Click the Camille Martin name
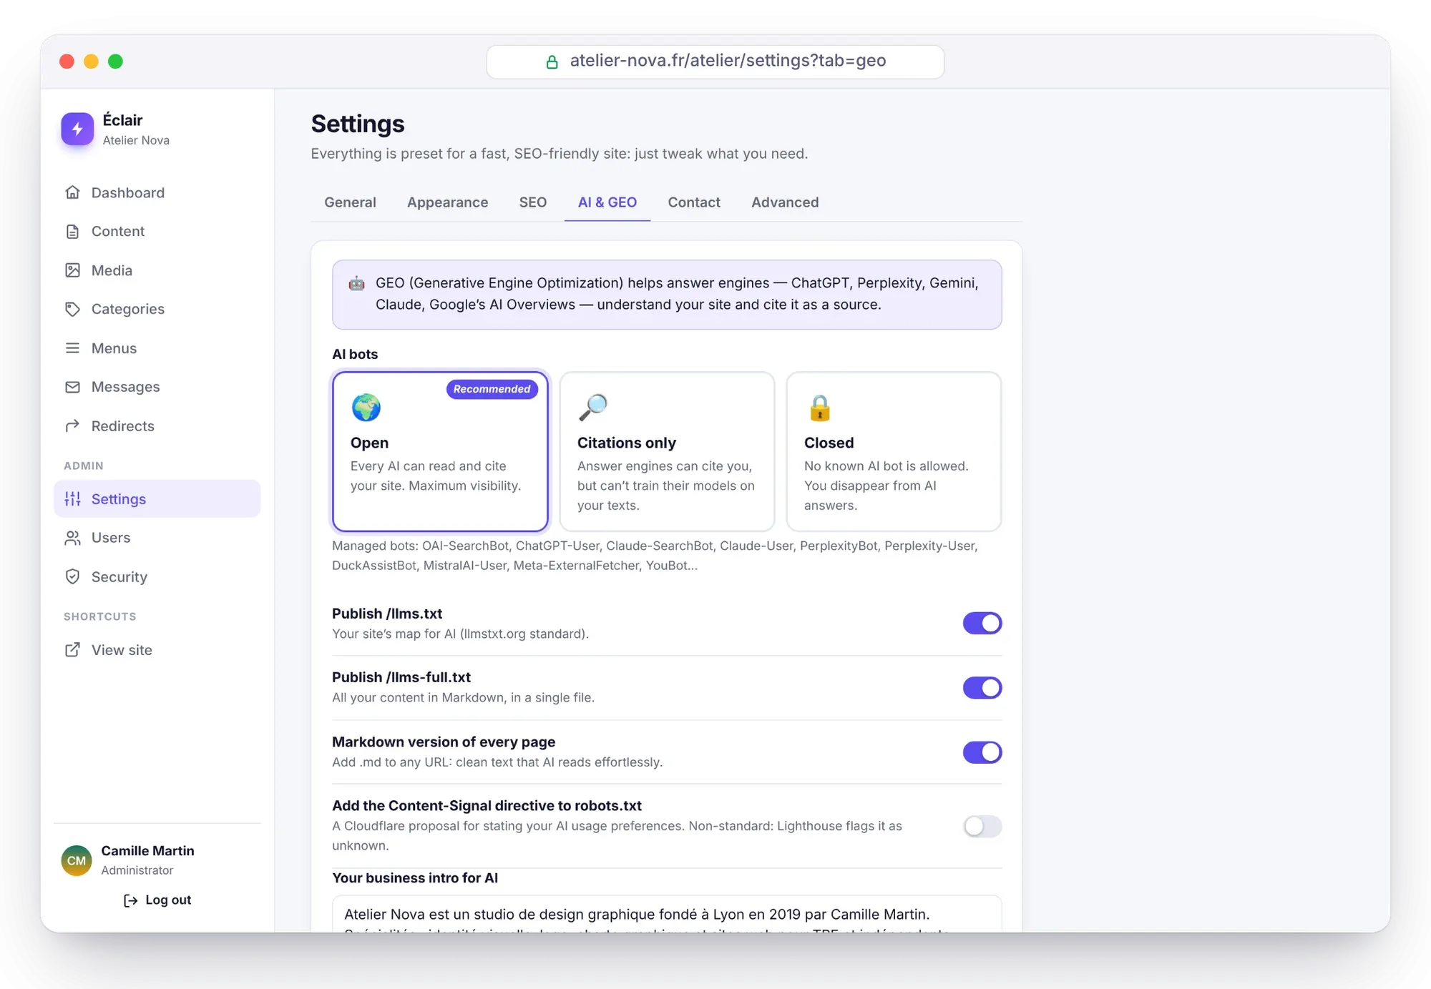Viewport: 1431px width, 989px height. coord(147,851)
